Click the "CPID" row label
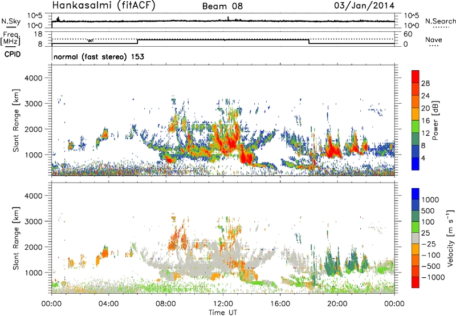The height and width of the screenshot is (316, 456). tap(13, 54)
